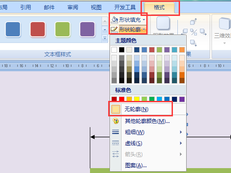This screenshot has width=231, height=173.
Task: Nudge shadow down icon
Action: [194, 43]
